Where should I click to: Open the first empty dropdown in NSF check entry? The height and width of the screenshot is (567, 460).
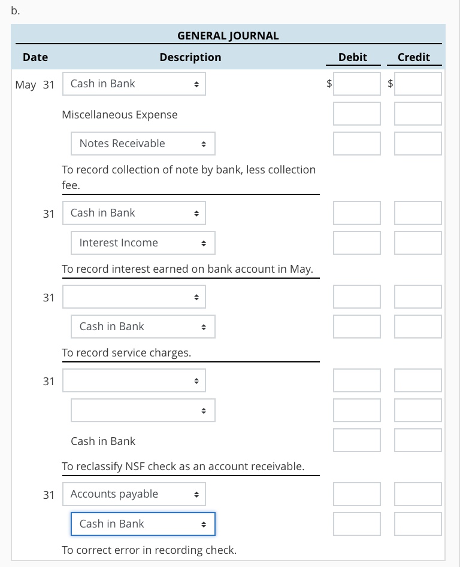134,380
